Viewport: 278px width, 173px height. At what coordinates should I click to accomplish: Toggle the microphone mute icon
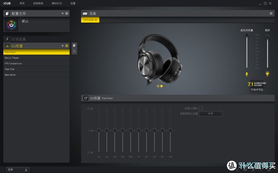coord(247,74)
